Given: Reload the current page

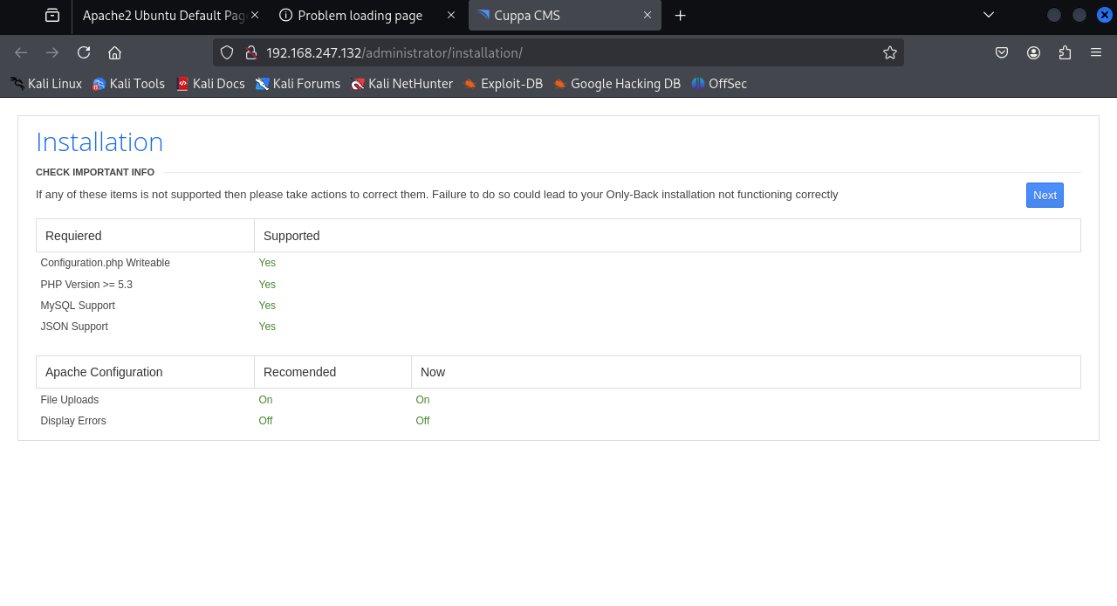Looking at the screenshot, I should (84, 52).
